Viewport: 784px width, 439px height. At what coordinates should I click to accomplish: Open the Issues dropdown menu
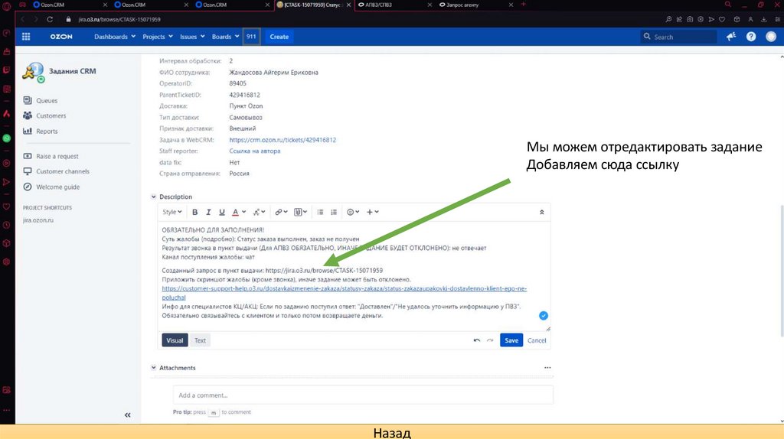pyautogui.click(x=192, y=37)
